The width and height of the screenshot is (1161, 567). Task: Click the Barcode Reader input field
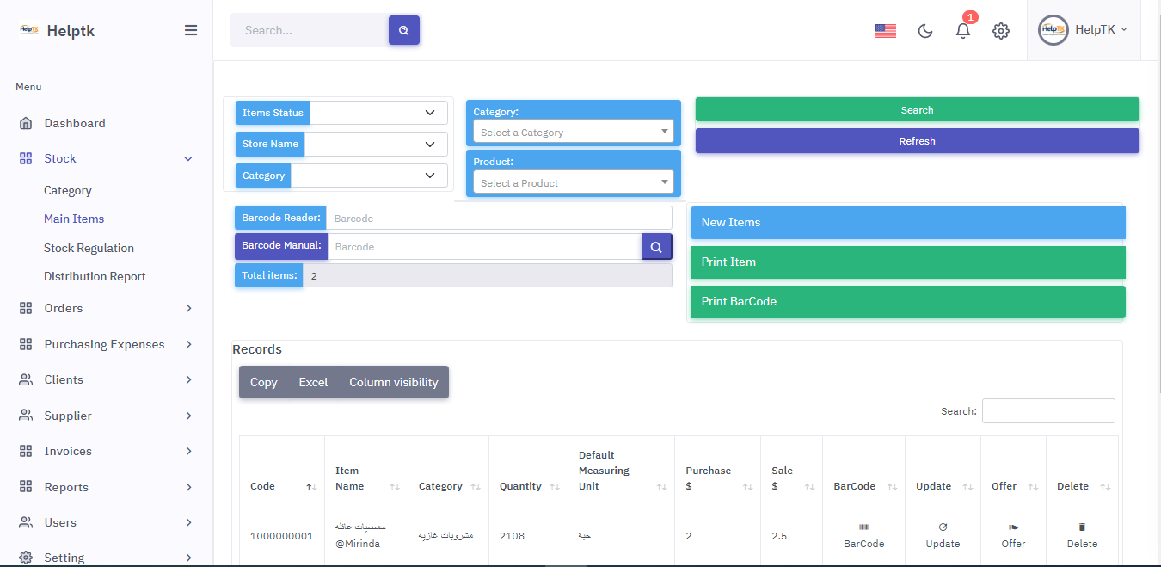point(499,218)
